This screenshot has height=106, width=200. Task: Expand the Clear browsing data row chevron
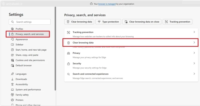[194, 42]
